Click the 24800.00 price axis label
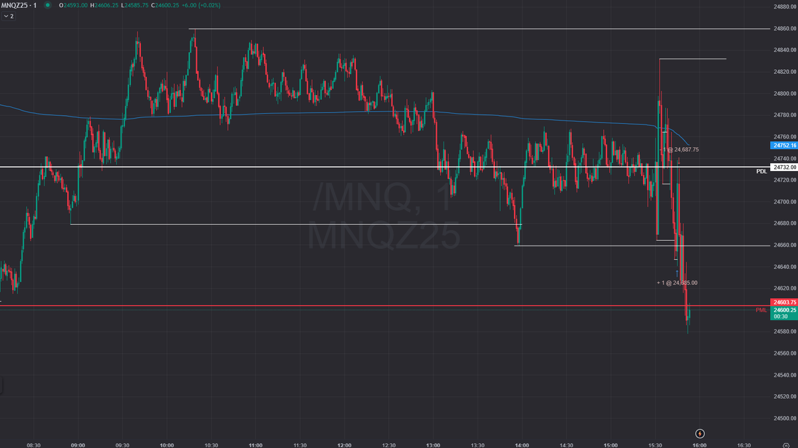This screenshot has width=798, height=448. coord(784,93)
